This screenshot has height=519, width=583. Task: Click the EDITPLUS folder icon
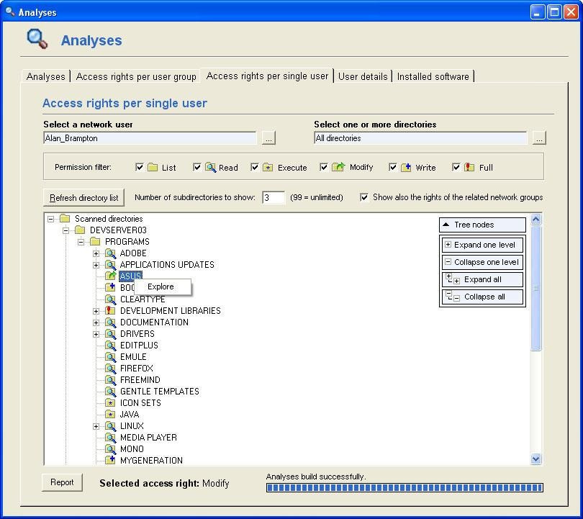[x=110, y=346]
